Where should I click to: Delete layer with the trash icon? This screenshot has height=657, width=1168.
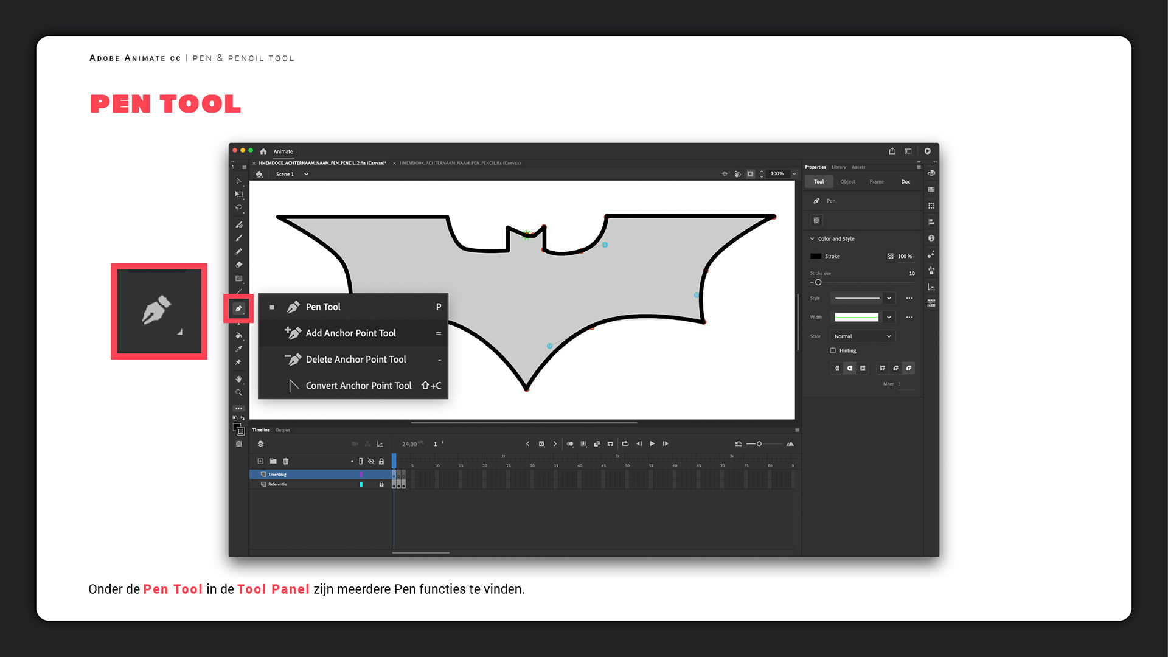(286, 461)
